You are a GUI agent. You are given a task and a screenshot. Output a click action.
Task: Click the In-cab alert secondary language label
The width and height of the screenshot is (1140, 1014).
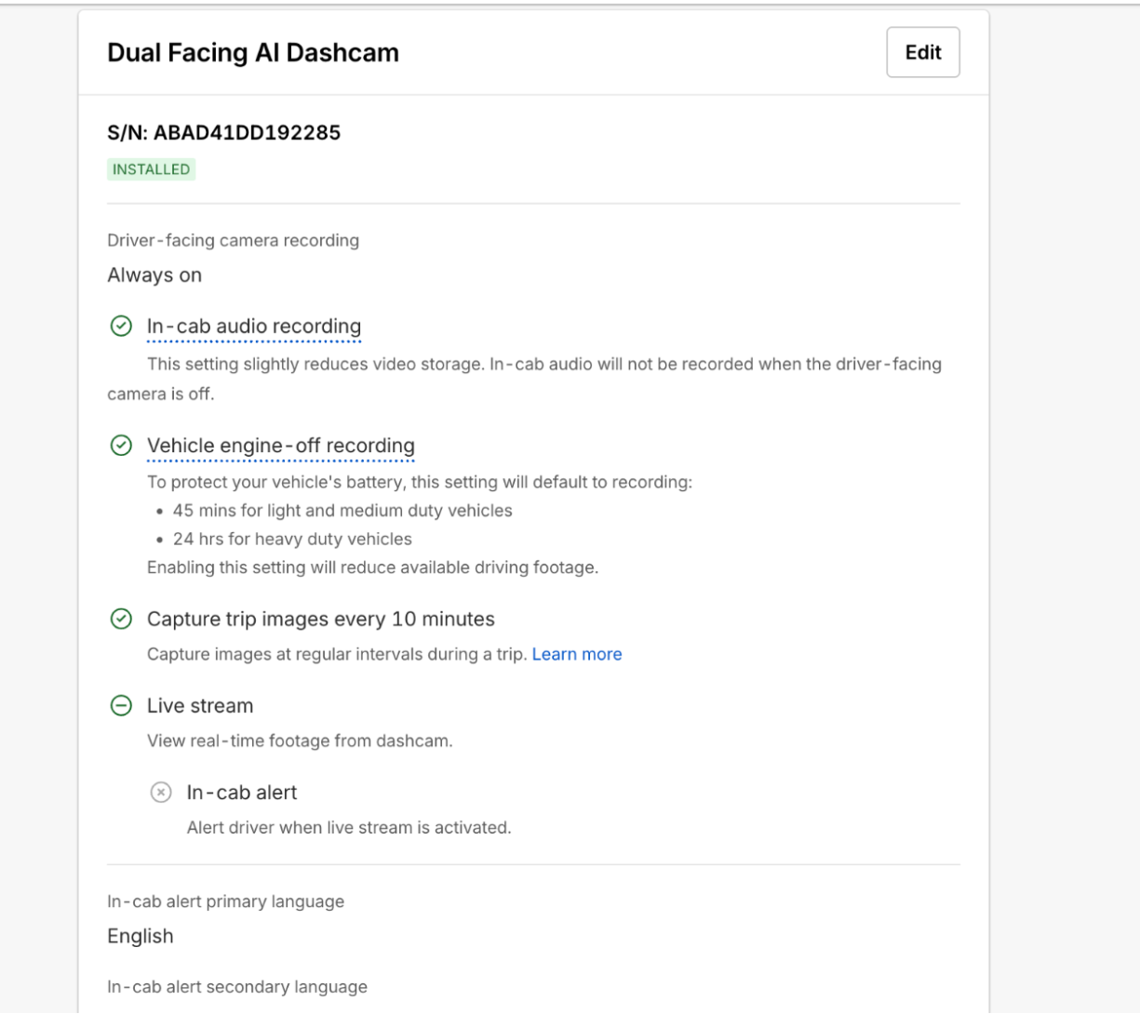tap(237, 987)
